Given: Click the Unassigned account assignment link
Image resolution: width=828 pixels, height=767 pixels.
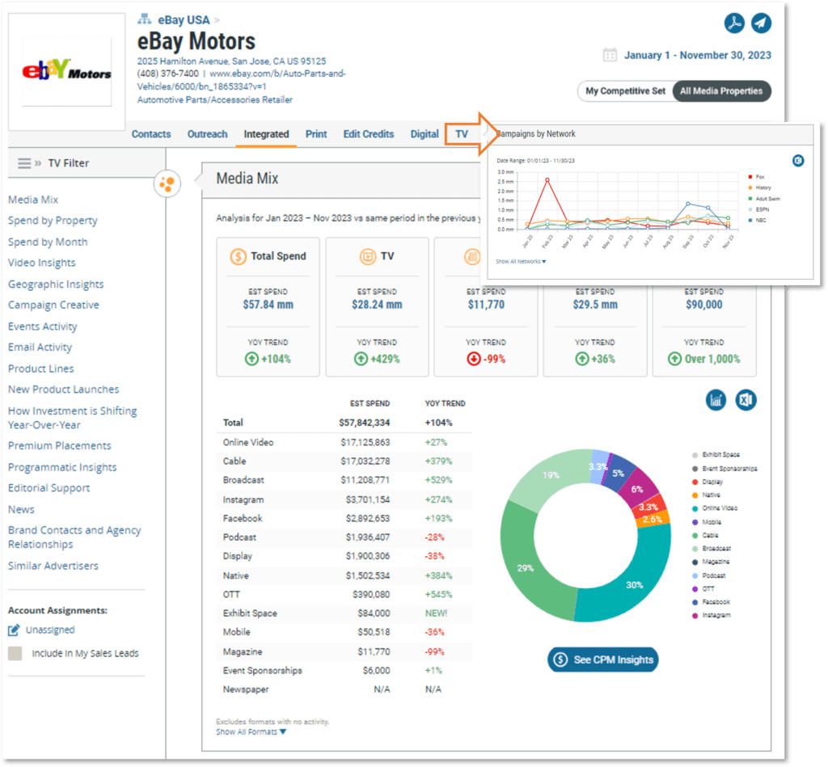Looking at the screenshot, I should pos(50,630).
